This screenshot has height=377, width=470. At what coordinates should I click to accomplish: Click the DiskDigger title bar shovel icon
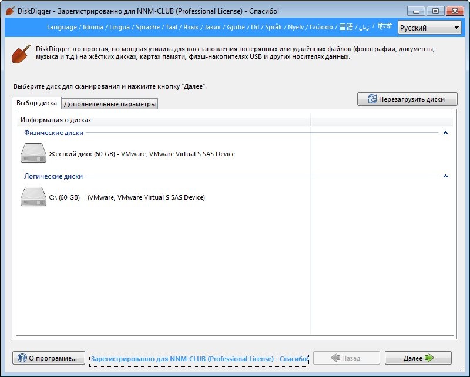10,11
